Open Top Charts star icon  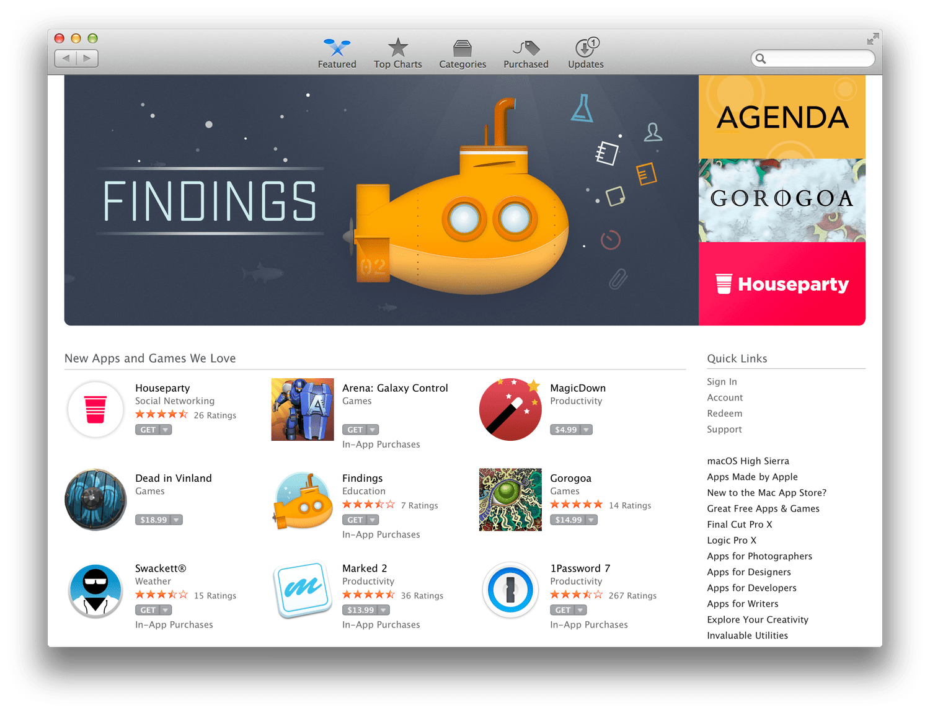click(397, 48)
